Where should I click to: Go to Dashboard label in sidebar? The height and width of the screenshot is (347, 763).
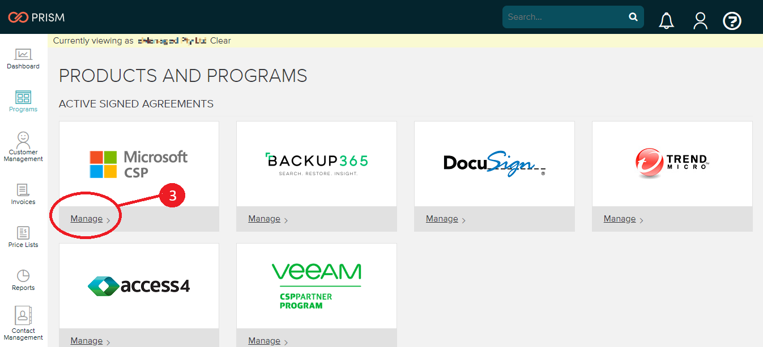click(x=23, y=66)
